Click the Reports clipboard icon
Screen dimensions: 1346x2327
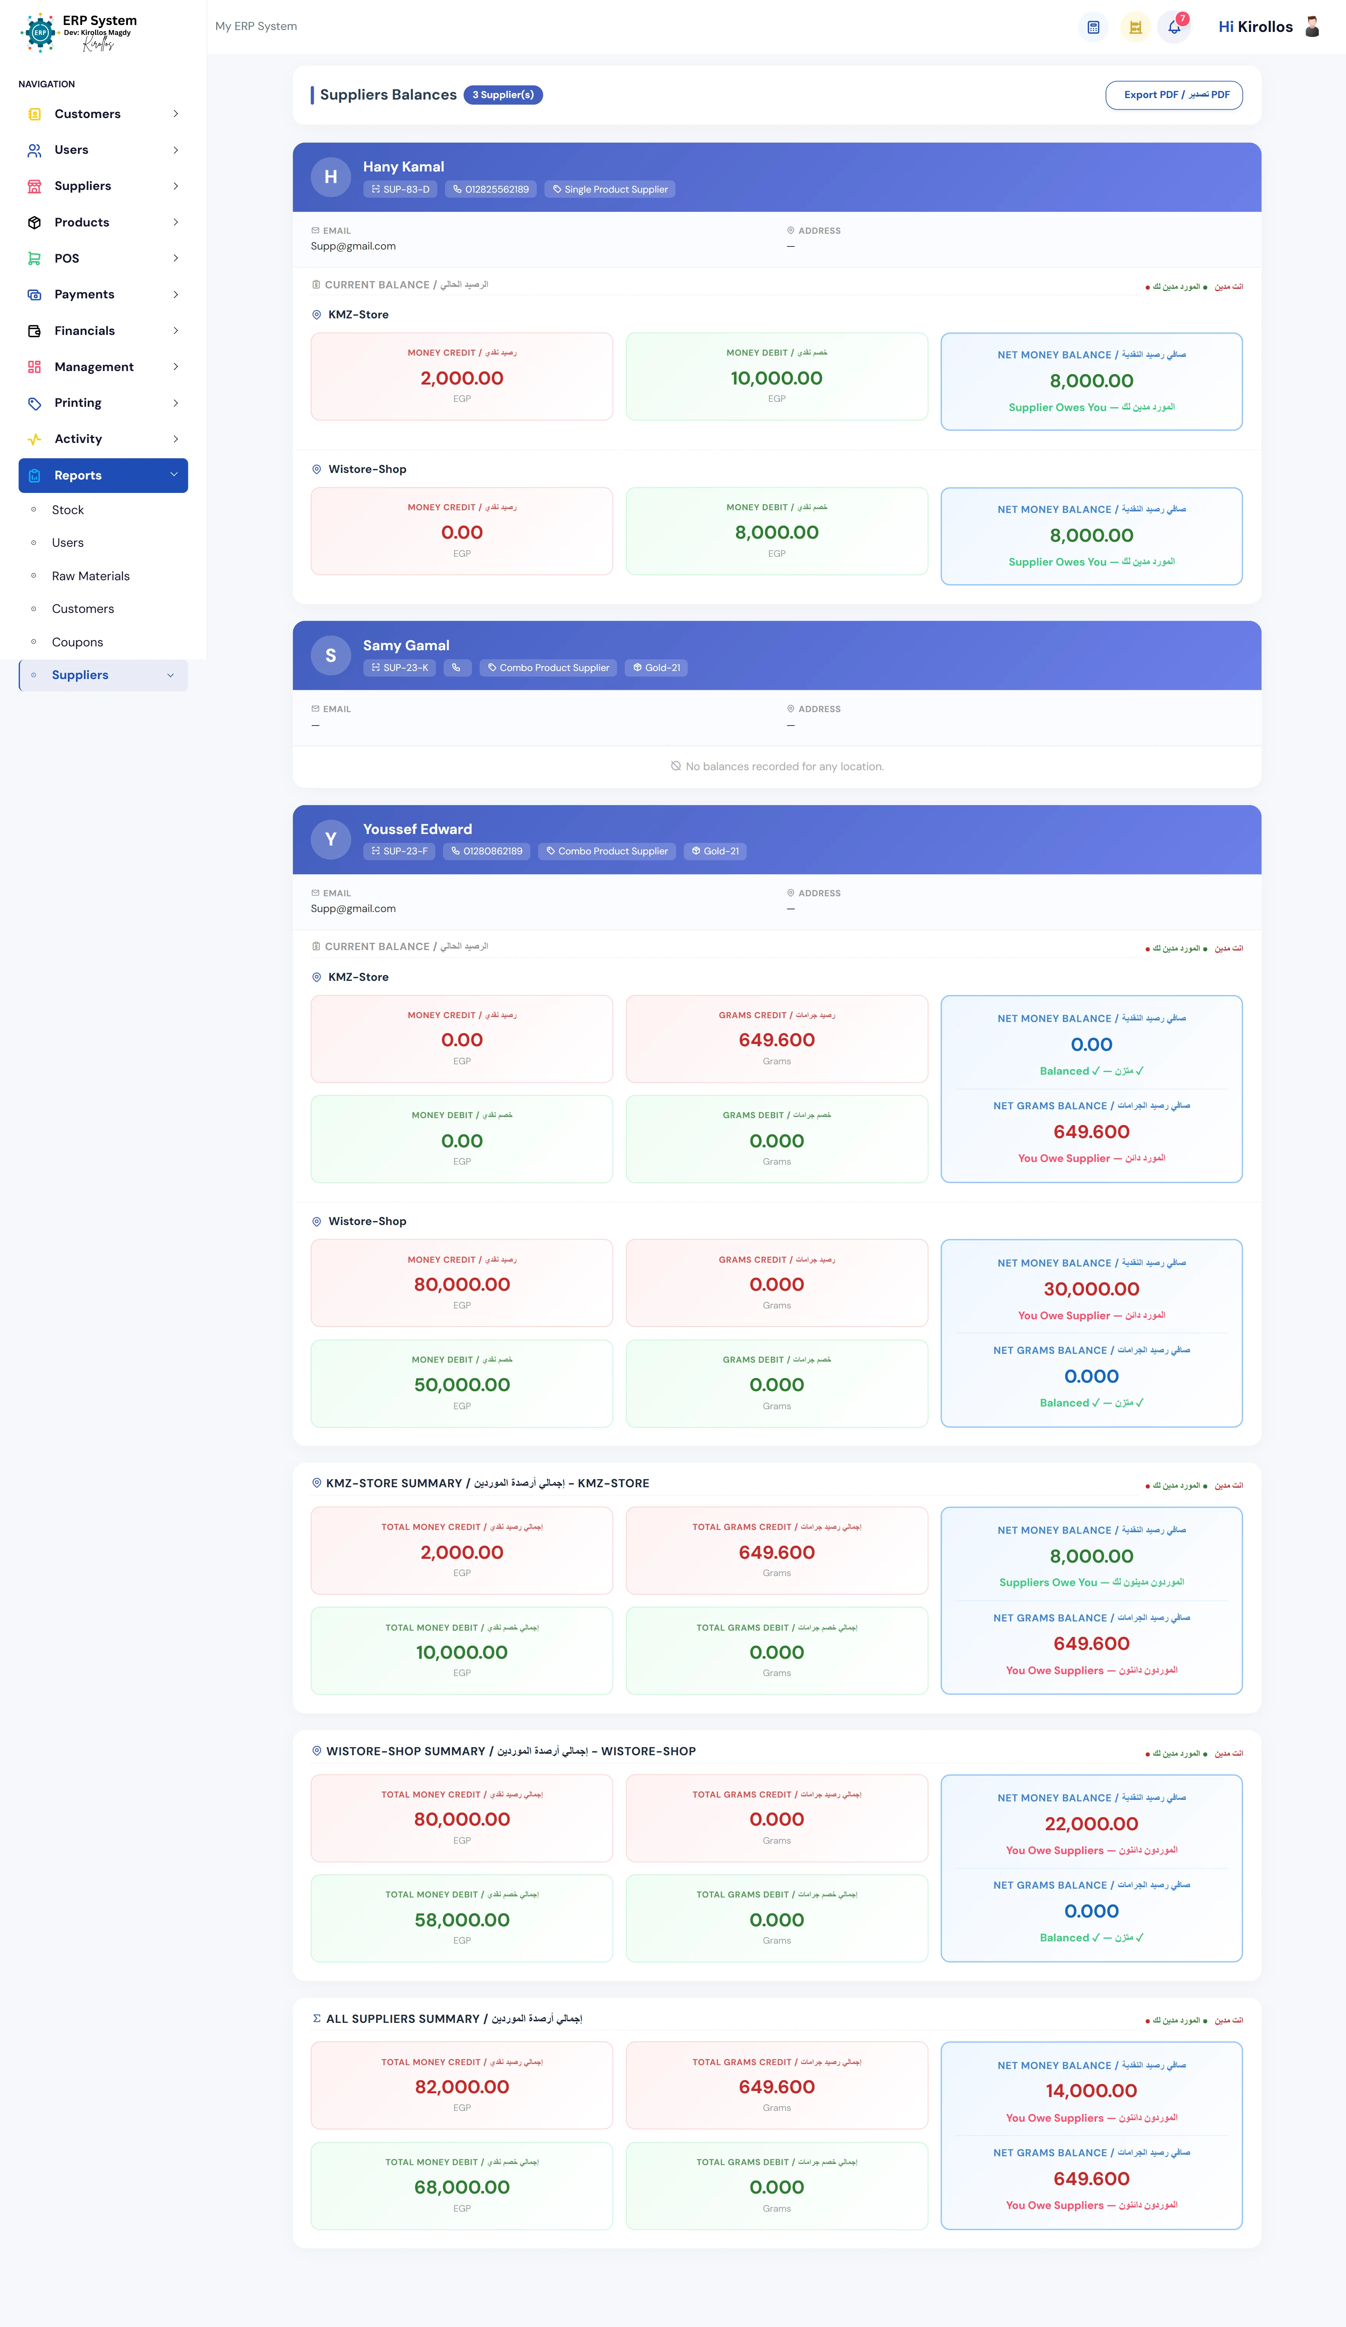(34, 476)
